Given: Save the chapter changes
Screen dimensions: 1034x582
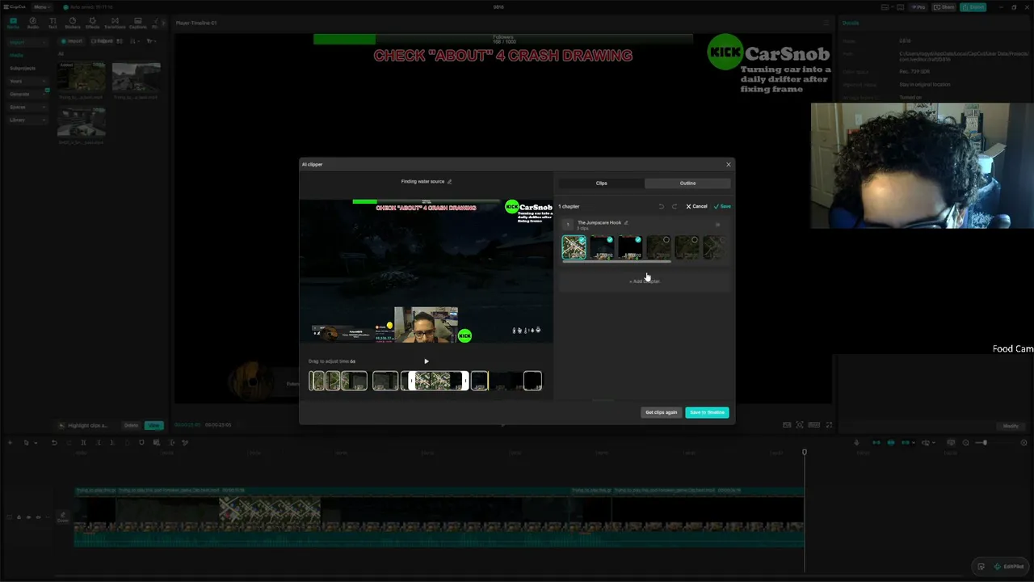Looking at the screenshot, I should coord(722,206).
